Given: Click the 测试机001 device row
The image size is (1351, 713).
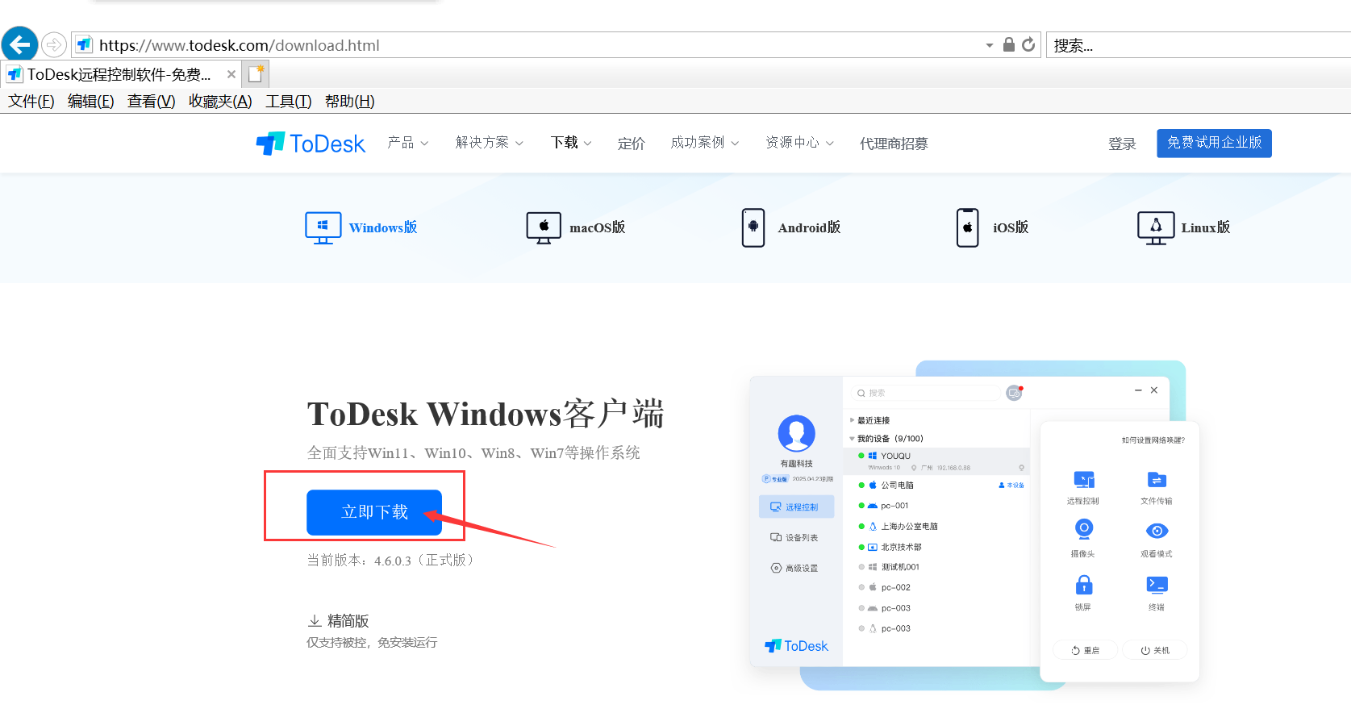Looking at the screenshot, I should point(936,567).
